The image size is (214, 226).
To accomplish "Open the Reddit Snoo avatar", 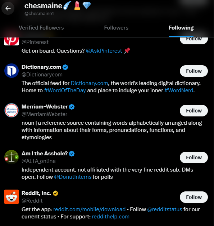I will tap(12, 197).
